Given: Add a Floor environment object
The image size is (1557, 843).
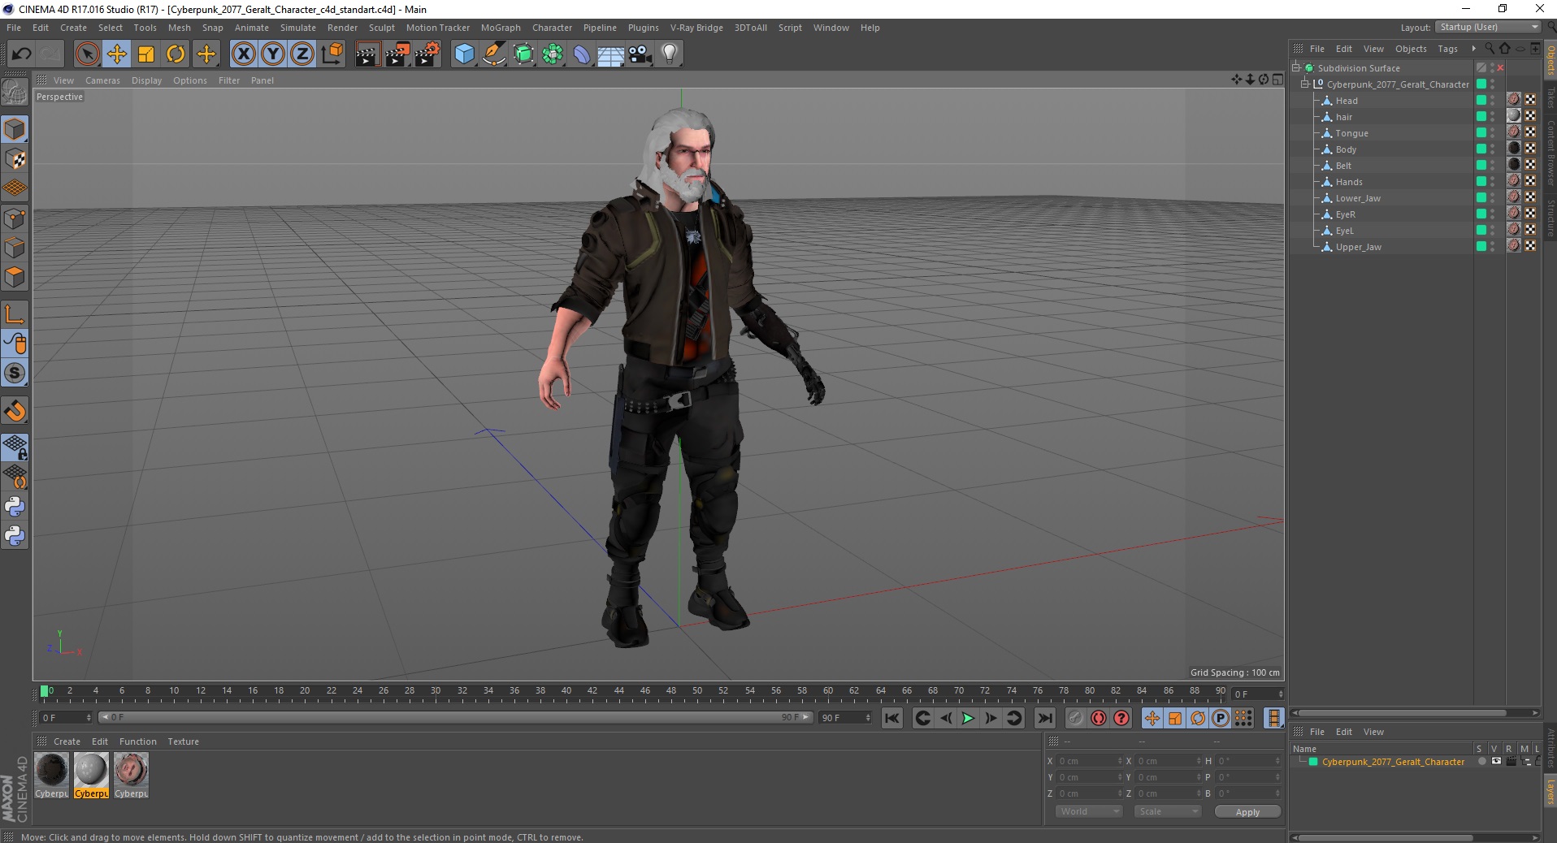Looking at the screenshot, I should click(610, 54).
